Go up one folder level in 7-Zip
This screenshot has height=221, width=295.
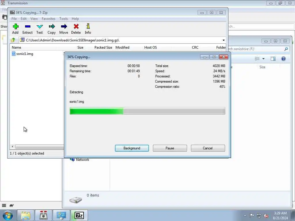(x=13, y=40)
